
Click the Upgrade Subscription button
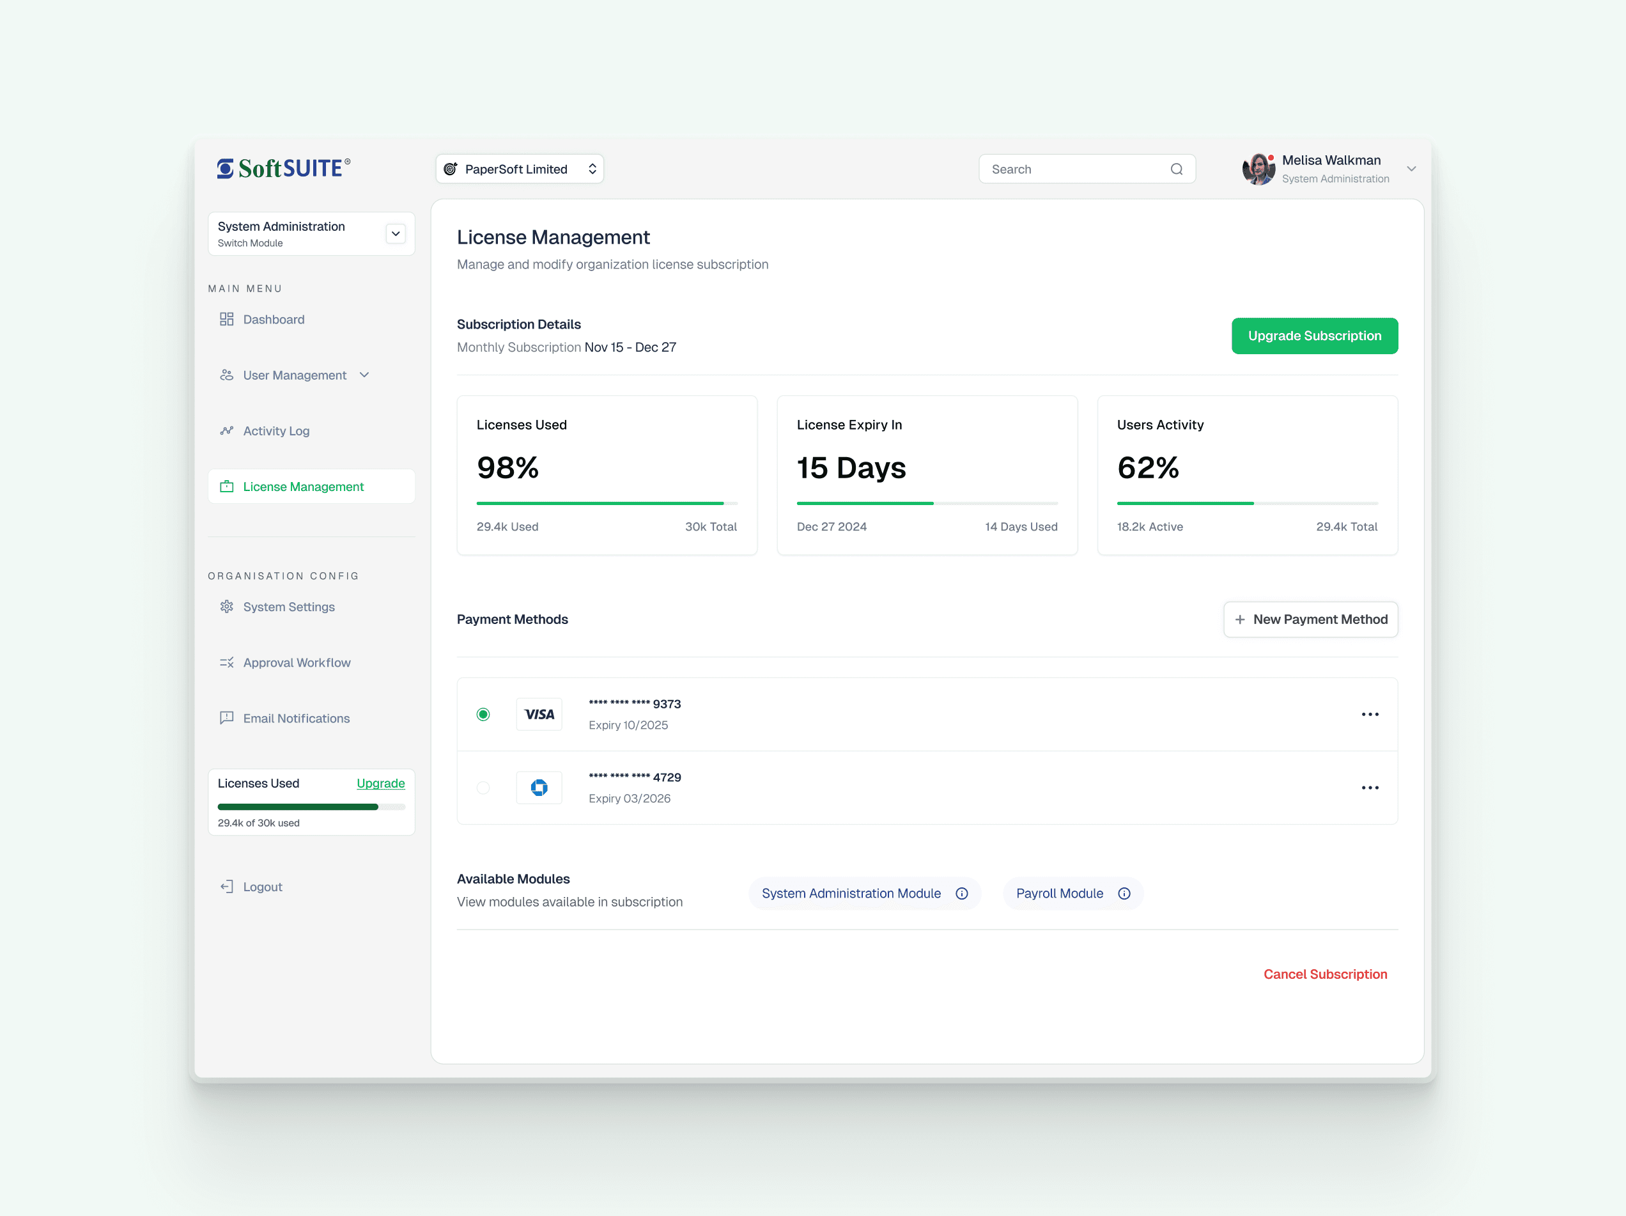click(1314, 336)
